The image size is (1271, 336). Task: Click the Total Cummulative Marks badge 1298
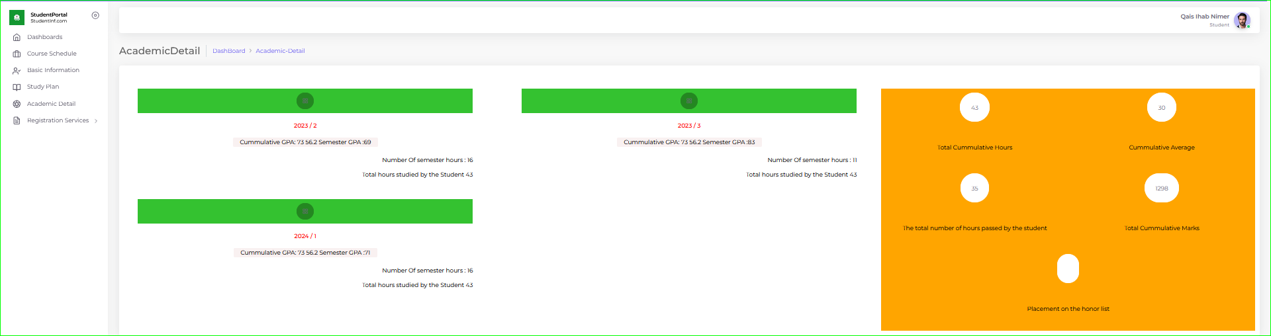pyautogui.click(x=1162, y=189)
